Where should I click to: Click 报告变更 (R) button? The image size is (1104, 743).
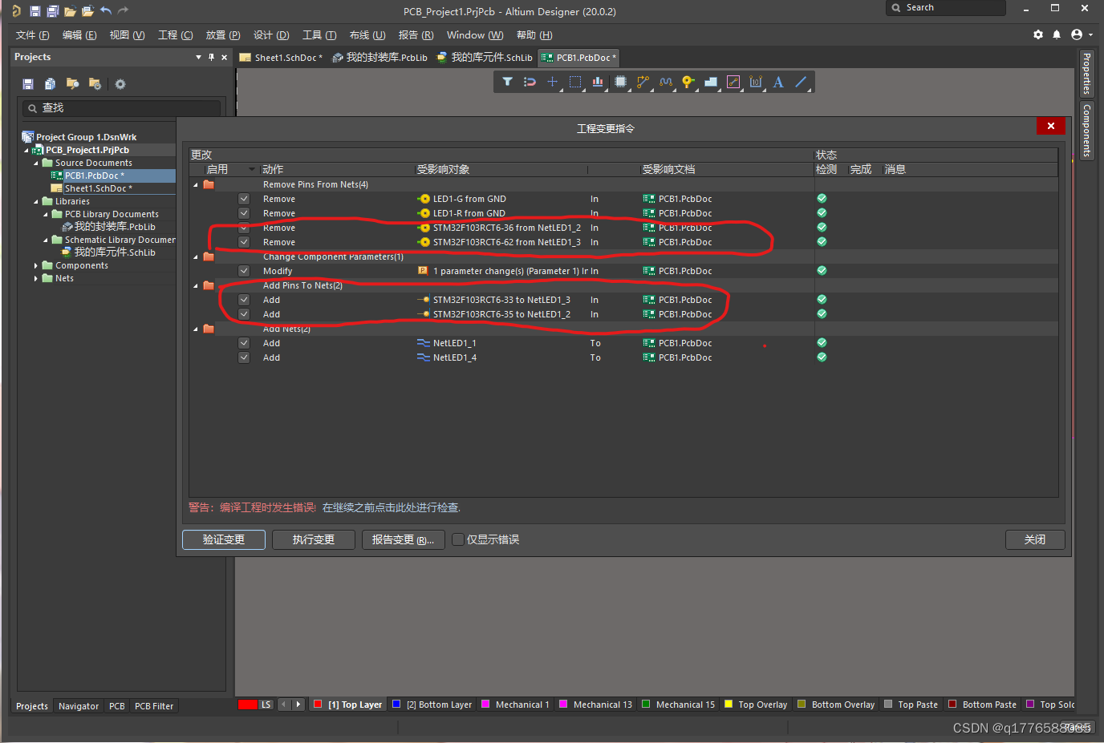coord(403,539)
